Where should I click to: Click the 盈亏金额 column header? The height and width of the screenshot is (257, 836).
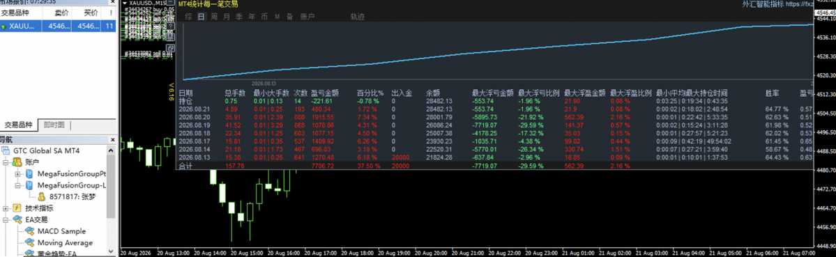click(326, 93)
